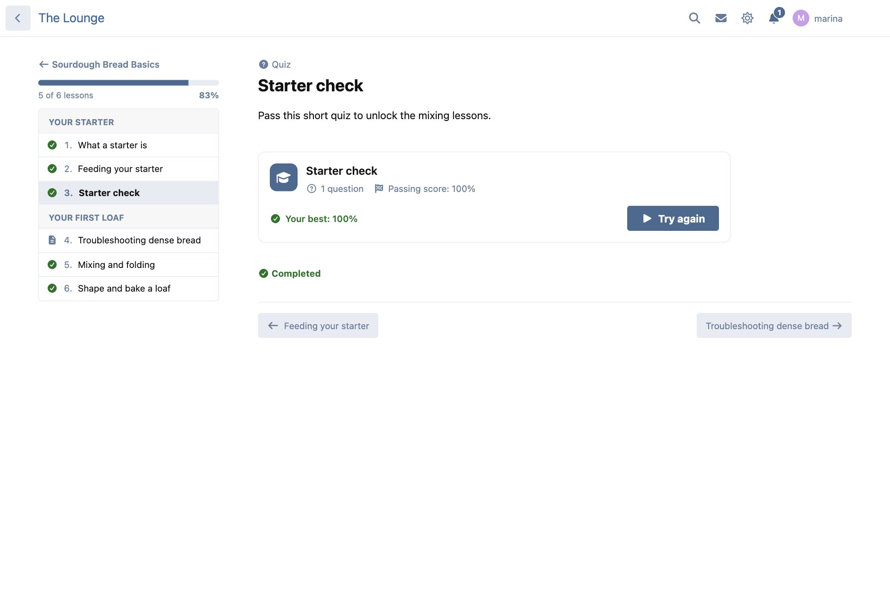Click the document icon beside Troubleshooting dense bread

coord(52,240)
